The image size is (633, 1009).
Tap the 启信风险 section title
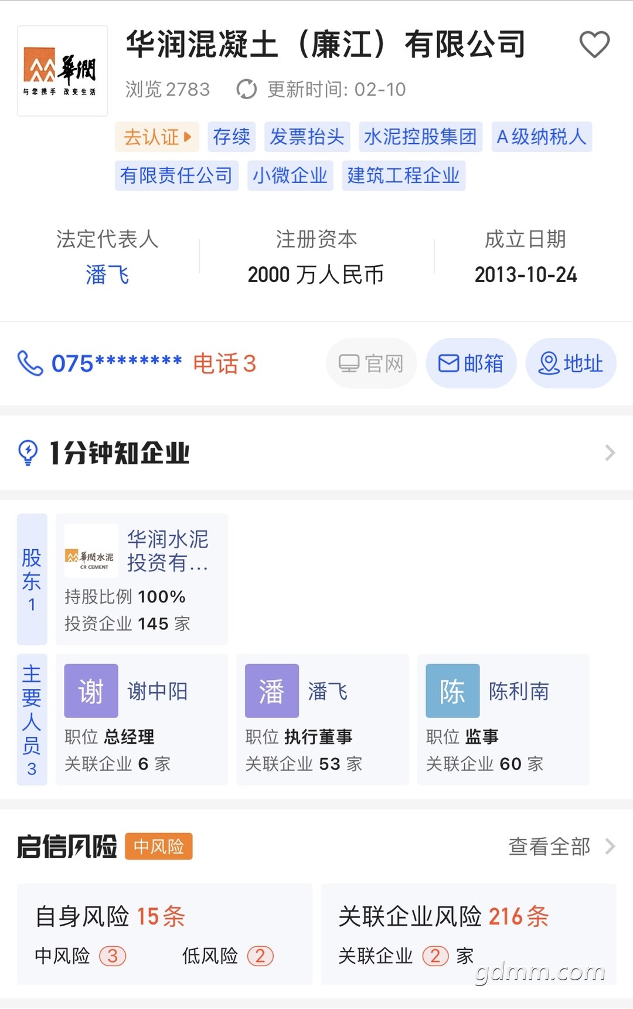pyautogui.click(x=67, y=847)
